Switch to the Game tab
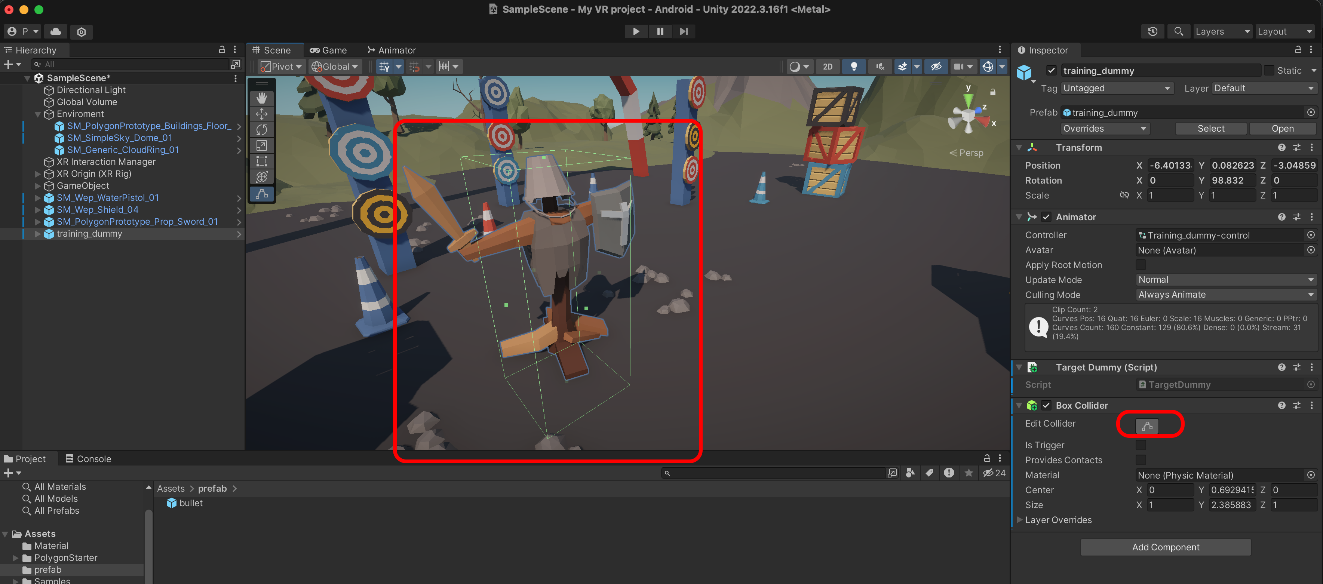The image size is (1323, 584). tap(328, 50)
